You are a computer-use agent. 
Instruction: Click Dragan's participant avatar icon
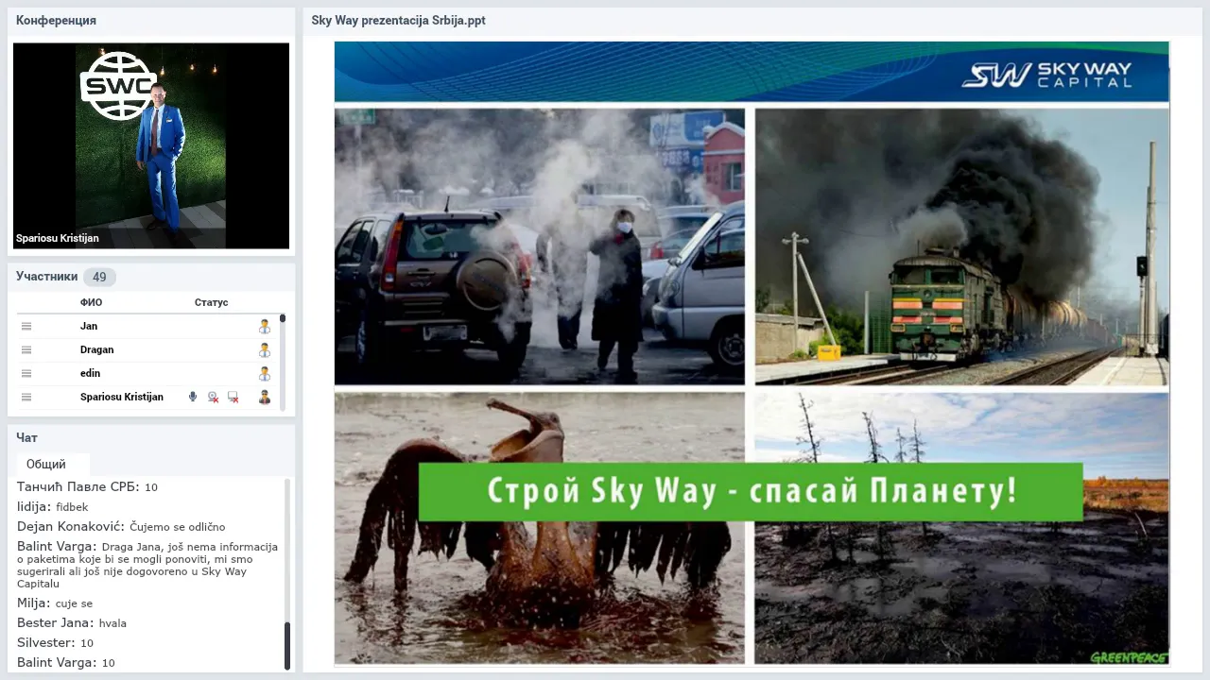pyautogui.click(x=265, y=349)
